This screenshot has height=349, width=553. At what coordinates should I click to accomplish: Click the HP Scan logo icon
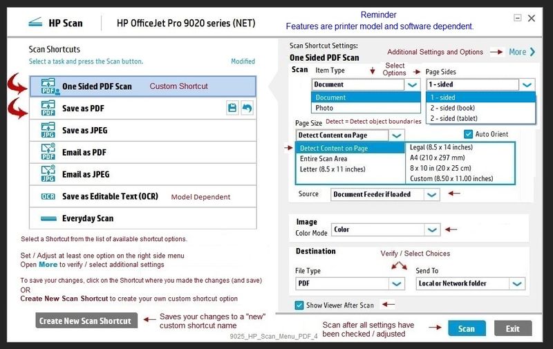35,23
